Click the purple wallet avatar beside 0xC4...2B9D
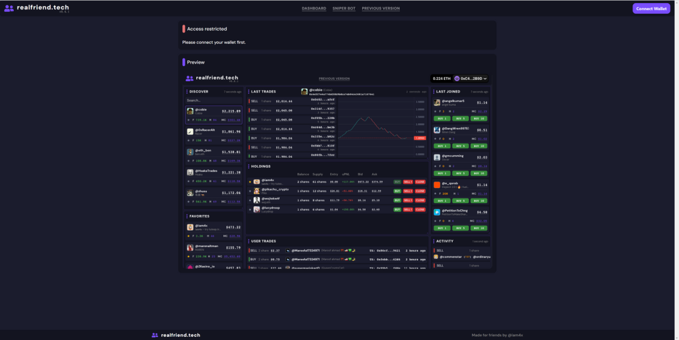This screenshot has width=679, height=340. click(457, 79)
